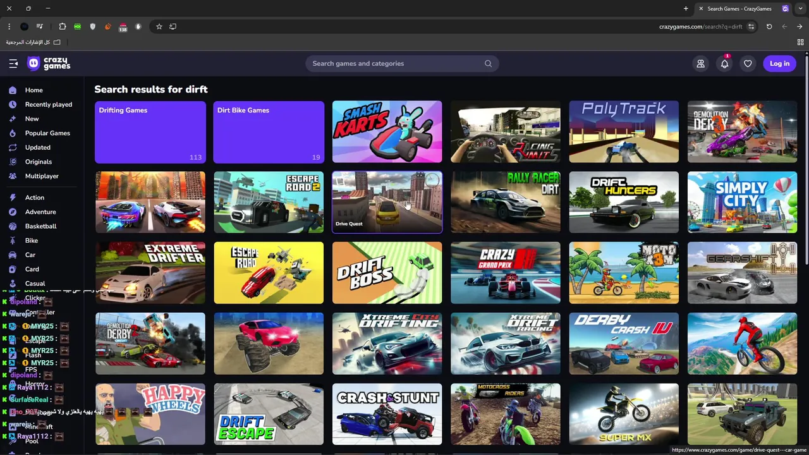Select the Car category
This screenshot has width=809, height=455.
[x=30, y=255]
